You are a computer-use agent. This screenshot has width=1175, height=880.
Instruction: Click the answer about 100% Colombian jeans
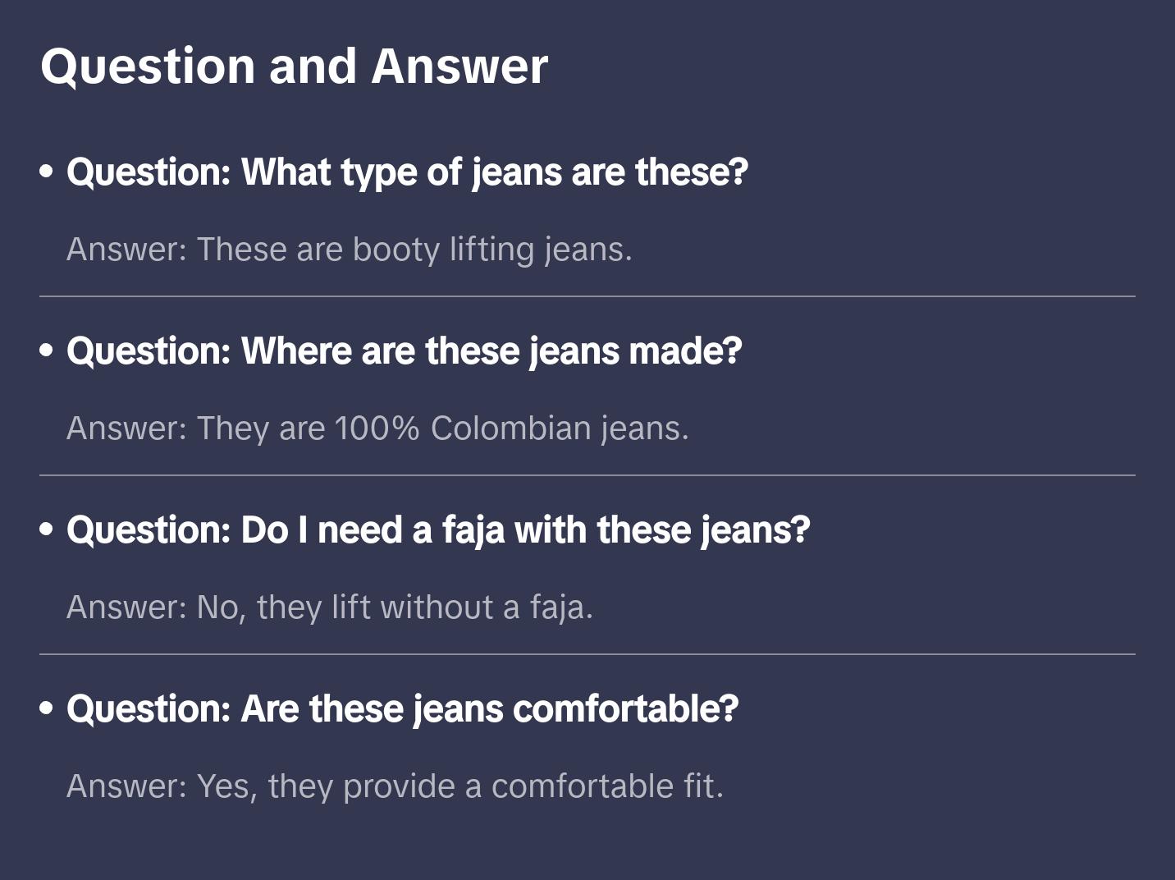(x=377, y=429)
